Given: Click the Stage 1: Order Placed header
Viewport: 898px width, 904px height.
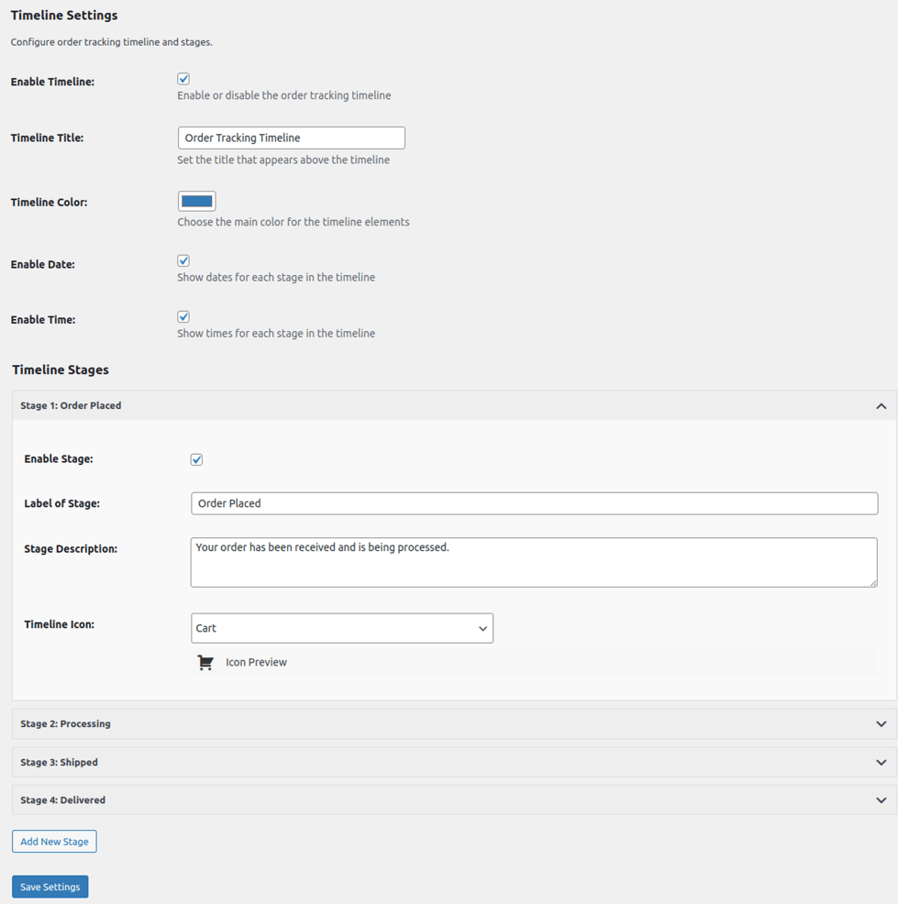Looking at the screenshot, I should pyautogui.click(x=71, y=405).
